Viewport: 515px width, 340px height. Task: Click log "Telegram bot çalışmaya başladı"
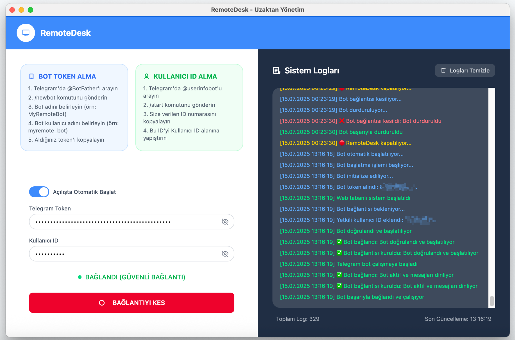(348, 264)
